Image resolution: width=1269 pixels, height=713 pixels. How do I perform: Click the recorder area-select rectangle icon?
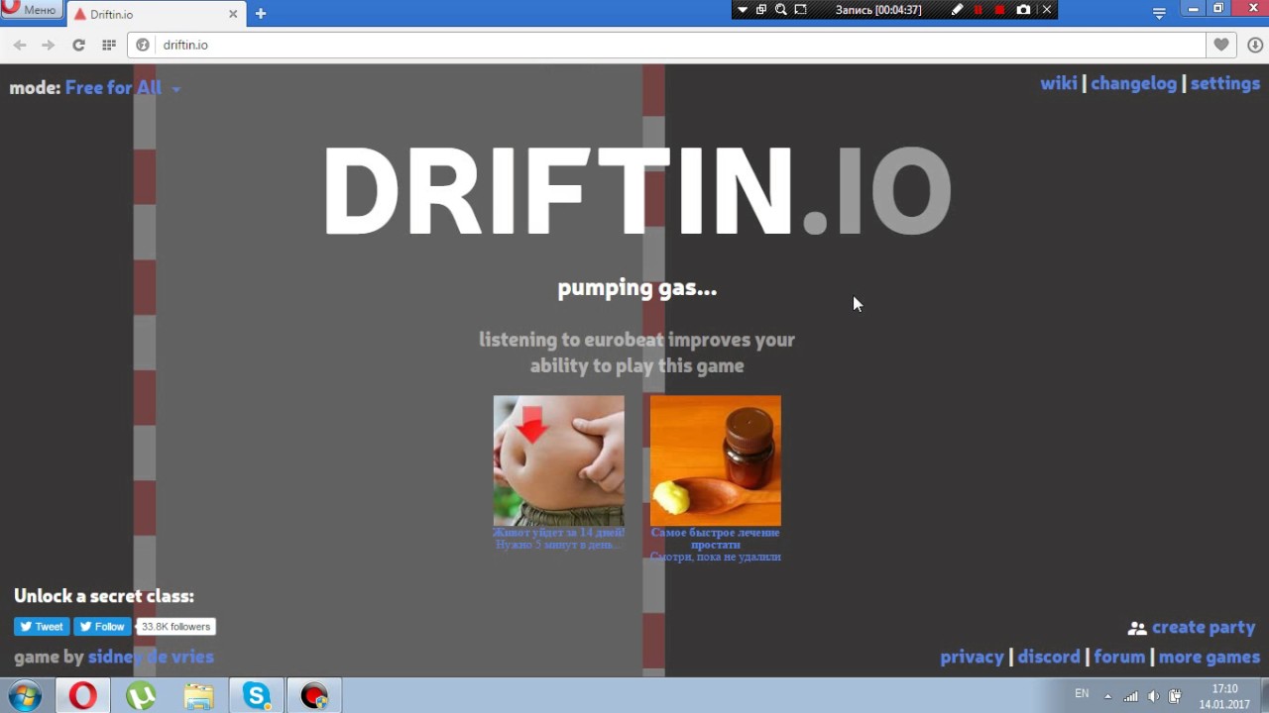801,10
